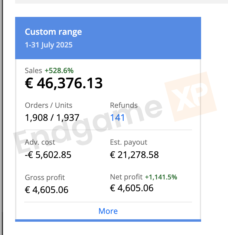Select the Custom range card title
This screenshot has height=235, width=228.
tap(53, 32)
